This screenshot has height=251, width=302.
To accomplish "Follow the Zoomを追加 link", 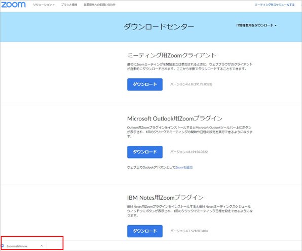I will (x=184, y=167).
